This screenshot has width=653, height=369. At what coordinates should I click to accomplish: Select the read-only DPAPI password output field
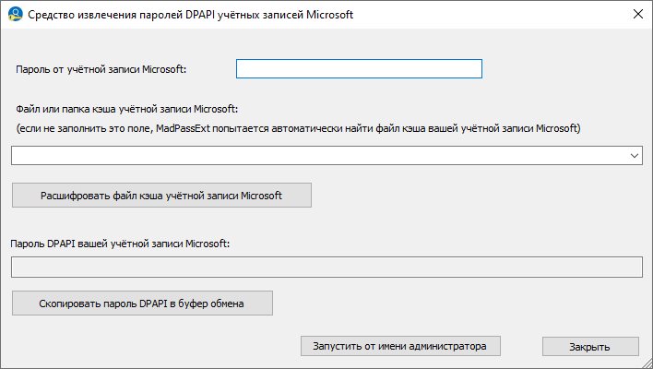326,267
